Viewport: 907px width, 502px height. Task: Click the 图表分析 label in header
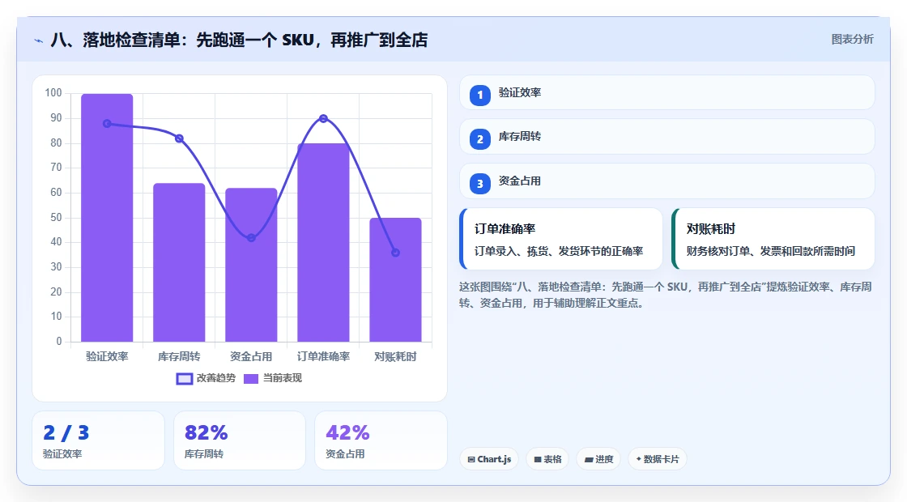pos(852,40)
